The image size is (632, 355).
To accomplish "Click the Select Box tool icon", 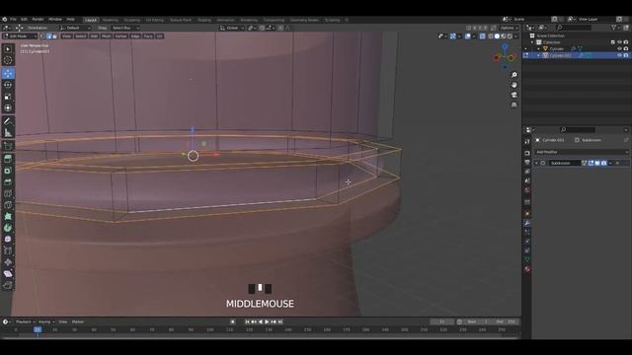I will click(8, 48).
